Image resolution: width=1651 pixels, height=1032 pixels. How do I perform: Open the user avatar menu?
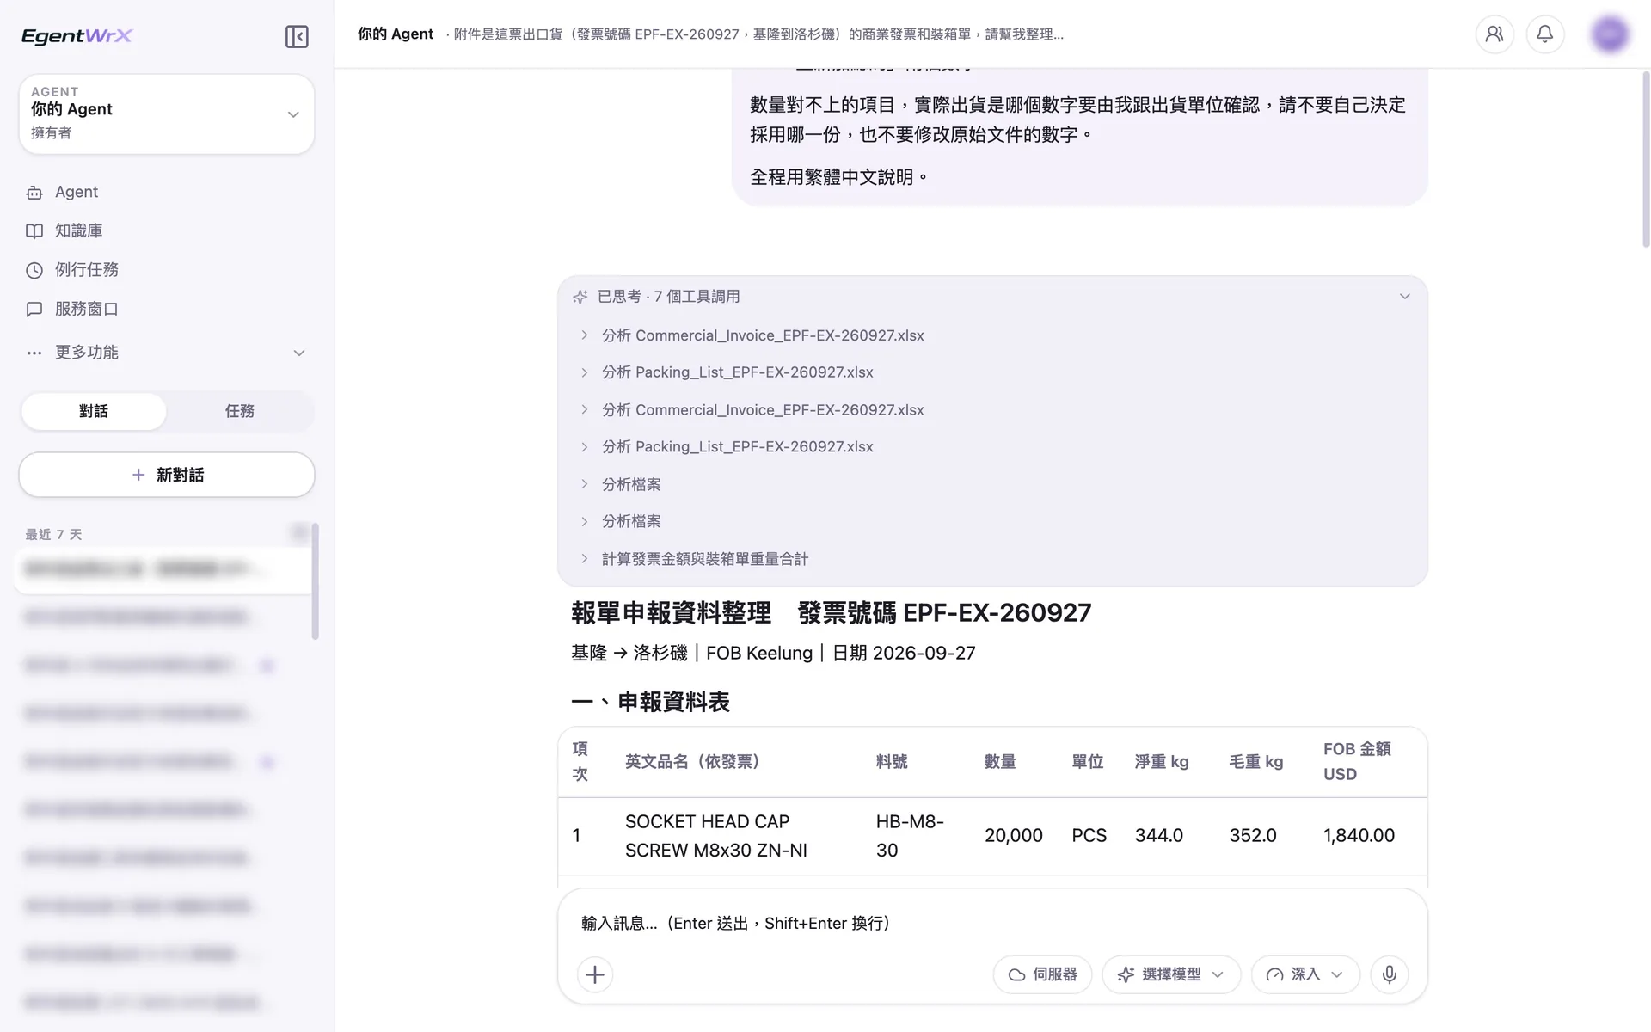pos(1610,34)
